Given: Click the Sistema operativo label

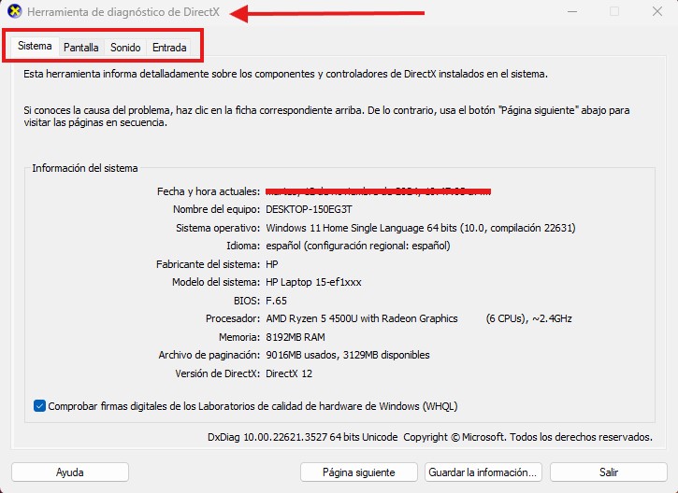Looking at the screenshot, I should [x=218, y=228].
